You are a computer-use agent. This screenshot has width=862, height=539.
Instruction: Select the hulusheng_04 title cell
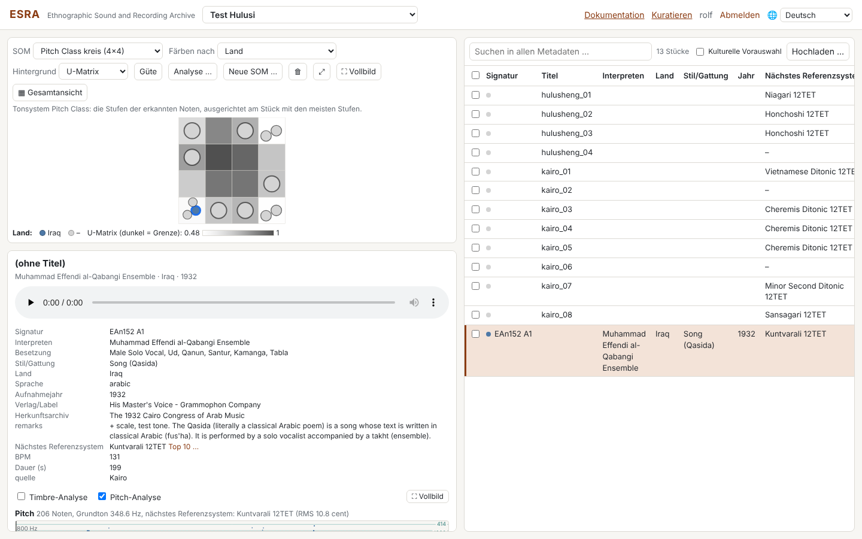coord(567,153)
